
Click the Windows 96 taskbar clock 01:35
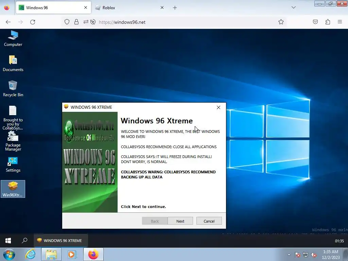click(x=339, y=241)
